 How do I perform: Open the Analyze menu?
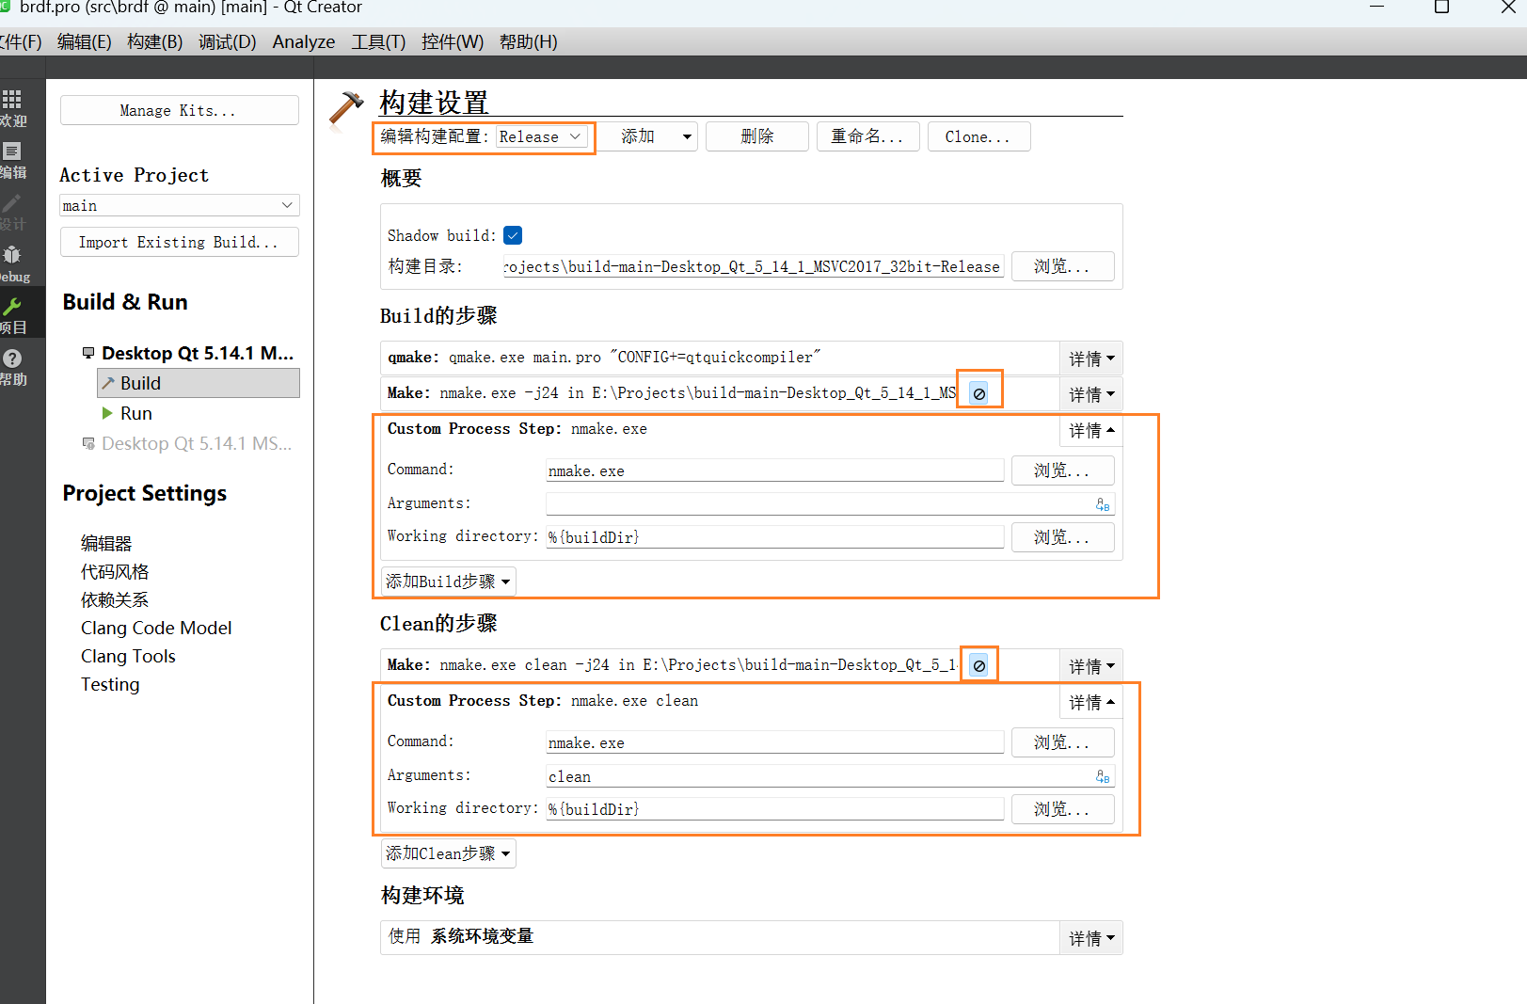[303, 41]
